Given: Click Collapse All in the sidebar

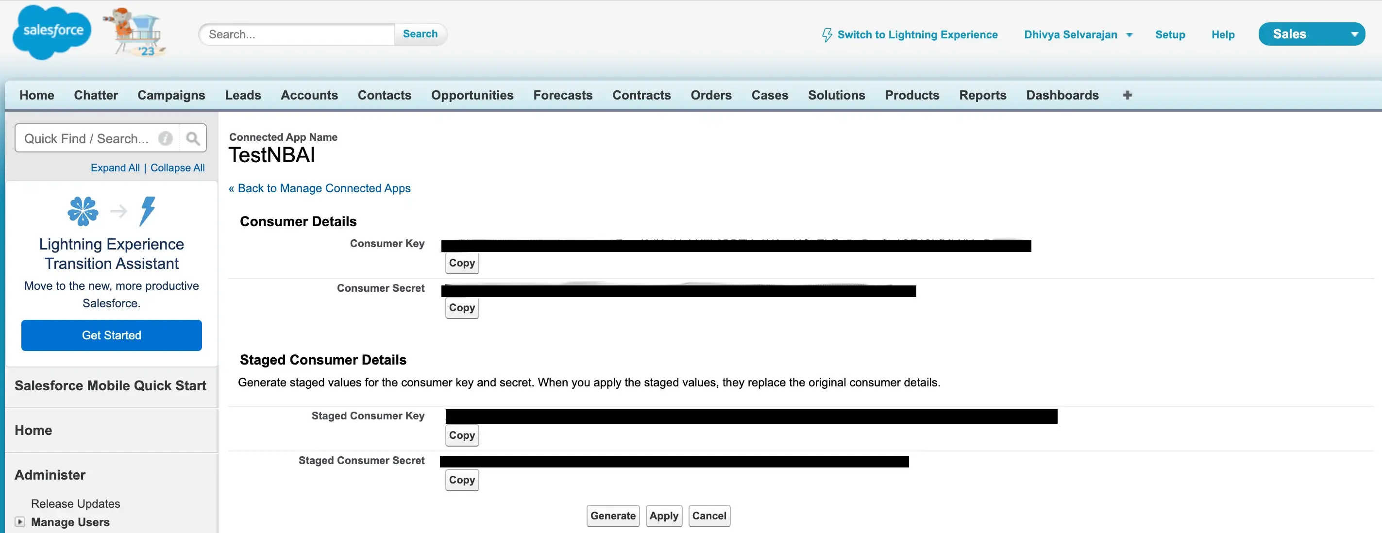Looking at the screenshot, I should point(177,168).
